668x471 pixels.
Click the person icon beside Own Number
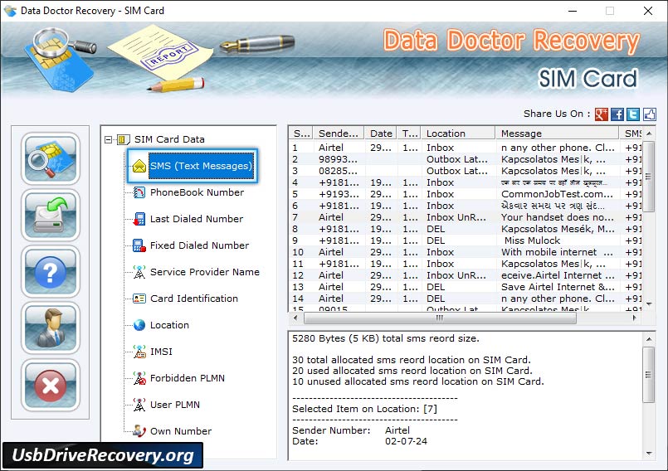click(139, 431)
